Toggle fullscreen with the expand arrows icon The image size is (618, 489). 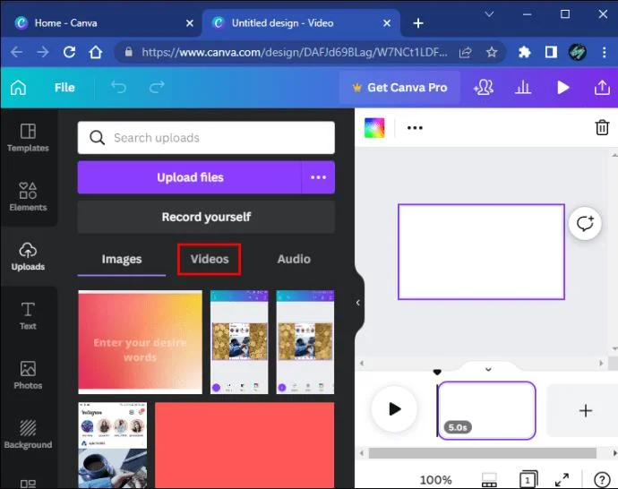coord(562,479)
